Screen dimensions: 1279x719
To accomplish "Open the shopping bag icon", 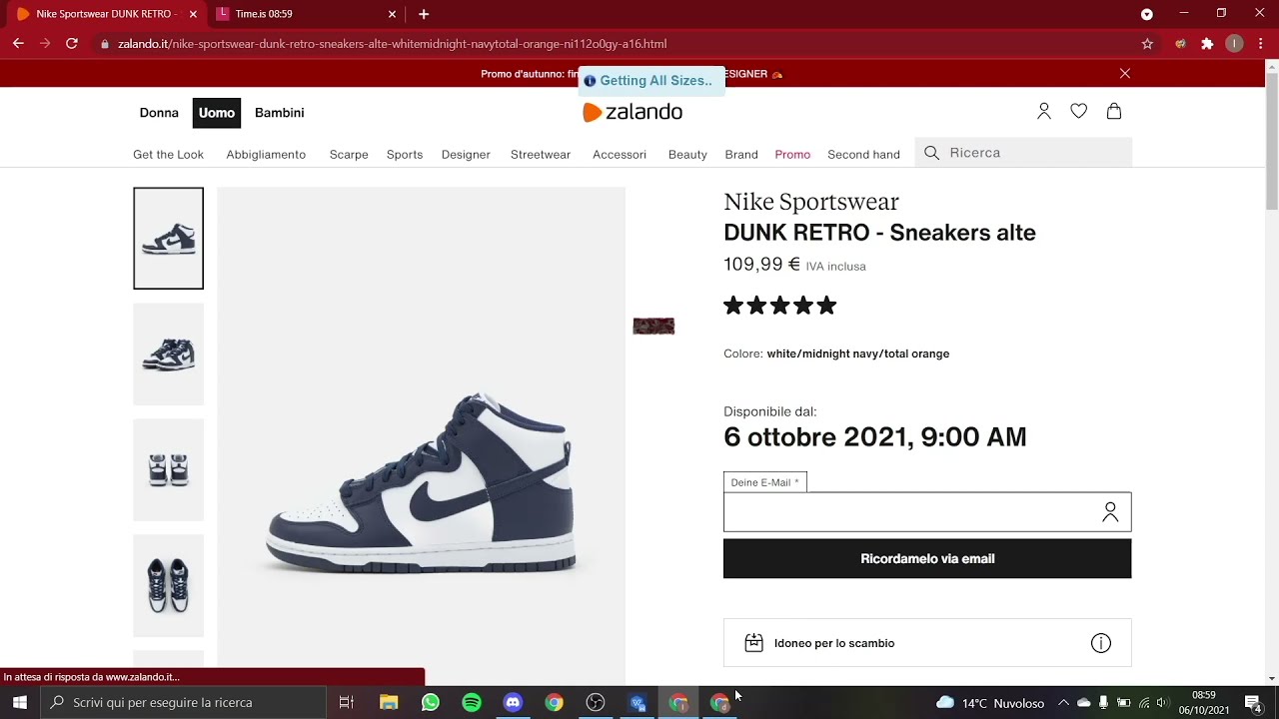I will (1114, 112).
